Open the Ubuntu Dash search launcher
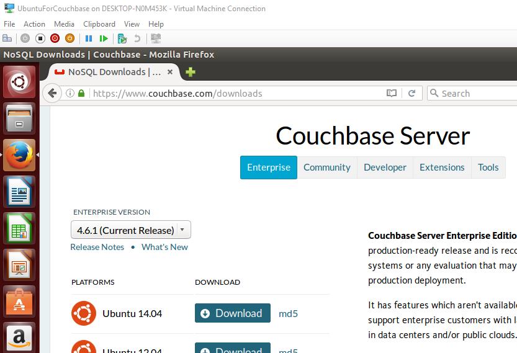Image resolution: width=517 pixels, height=353 pixels. click(19, 82)
